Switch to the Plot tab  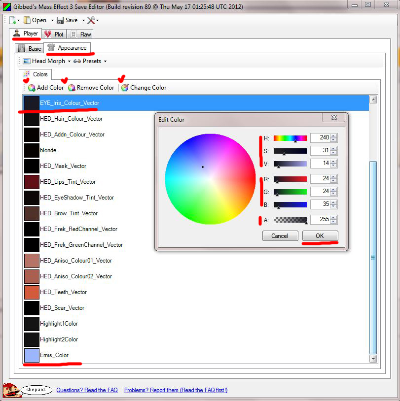click(54, 34)
